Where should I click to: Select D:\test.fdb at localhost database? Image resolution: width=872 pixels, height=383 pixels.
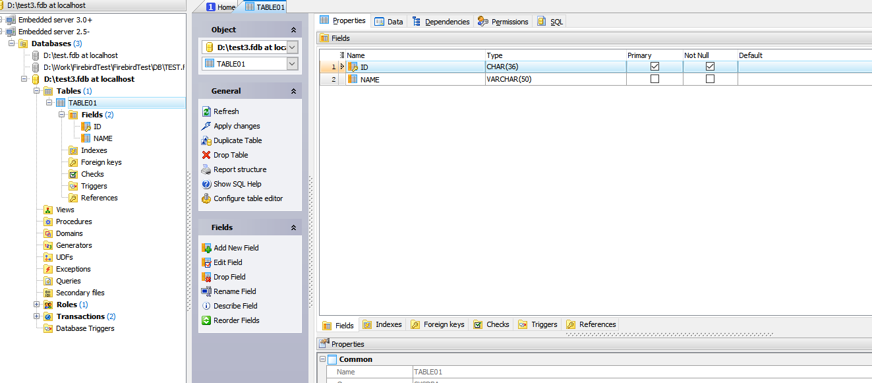click(80, 55)
